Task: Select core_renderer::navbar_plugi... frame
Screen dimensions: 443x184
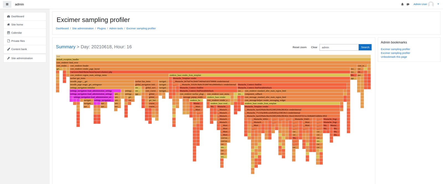Action: point(193,94)
